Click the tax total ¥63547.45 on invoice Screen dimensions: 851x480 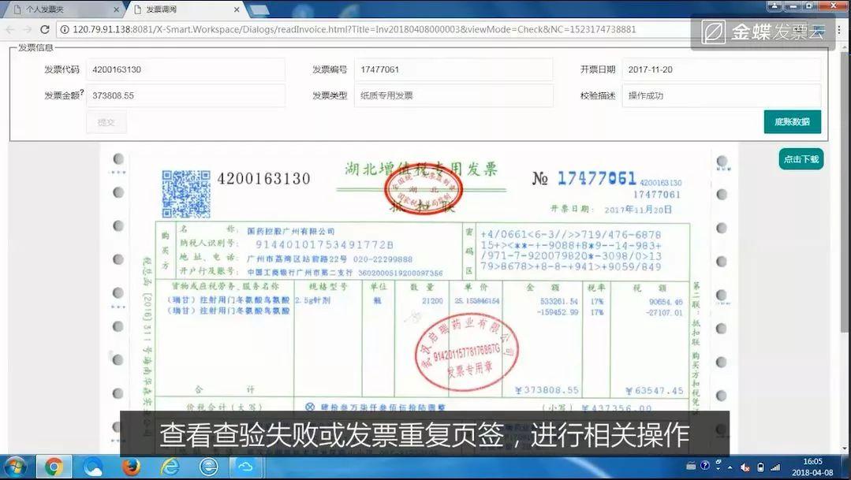[x=655, y=390]
